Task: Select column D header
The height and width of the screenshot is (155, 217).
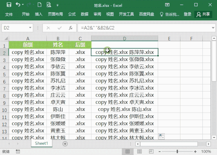Action: tap(124, 38)
